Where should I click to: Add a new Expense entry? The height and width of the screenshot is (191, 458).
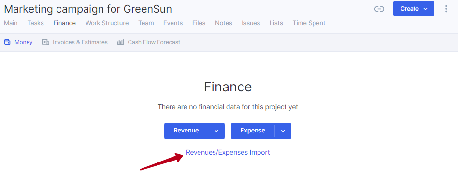(253, 131)
